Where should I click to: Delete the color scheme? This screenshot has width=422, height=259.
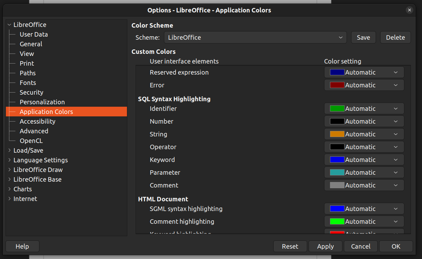395,37
